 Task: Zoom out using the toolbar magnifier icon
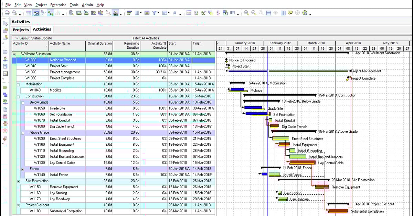(x=253, y=13)
